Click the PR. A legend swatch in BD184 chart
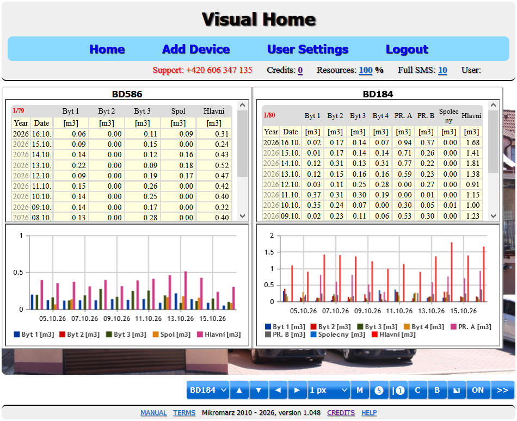The width and height of the screenshot is (517, 421). (x=453, y=326)
